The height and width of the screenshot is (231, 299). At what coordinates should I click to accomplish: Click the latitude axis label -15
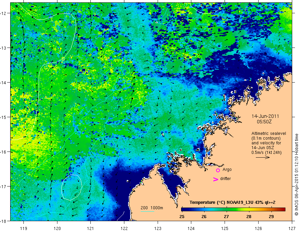click(3, 117)
